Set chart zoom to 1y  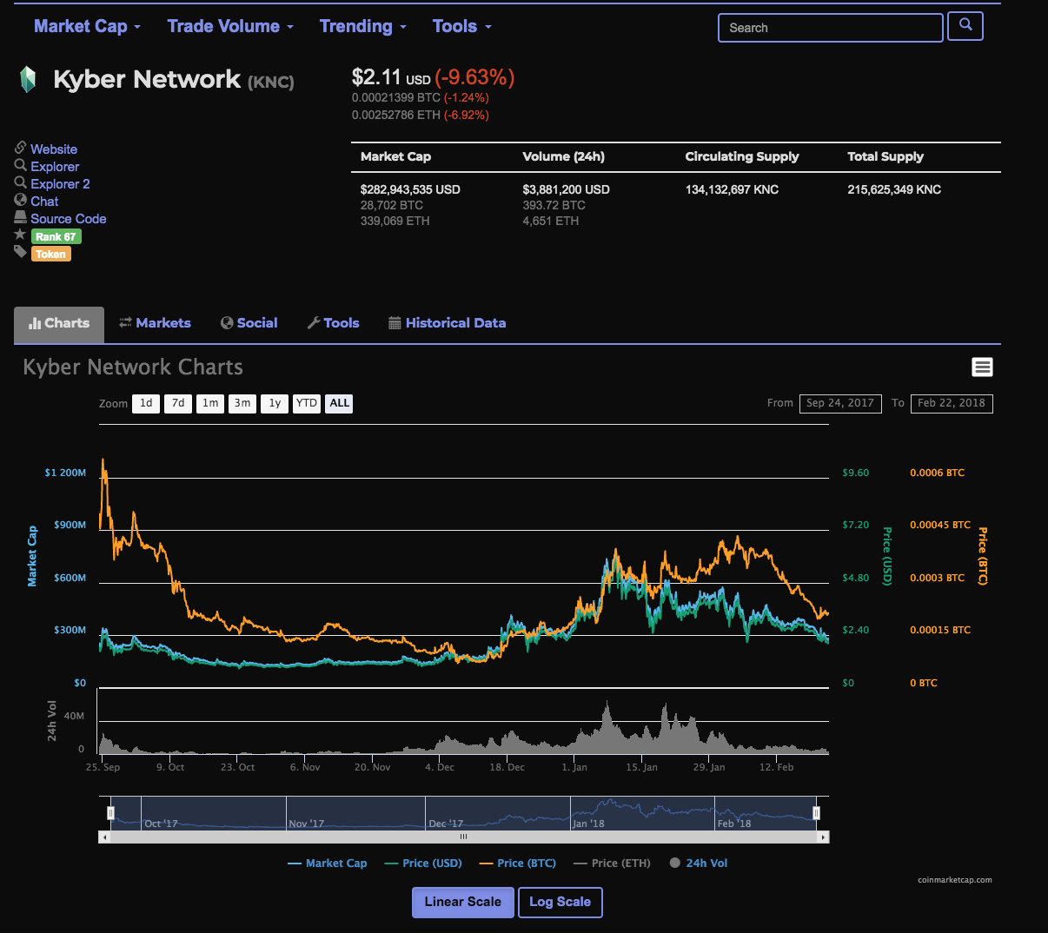point(275,403)
